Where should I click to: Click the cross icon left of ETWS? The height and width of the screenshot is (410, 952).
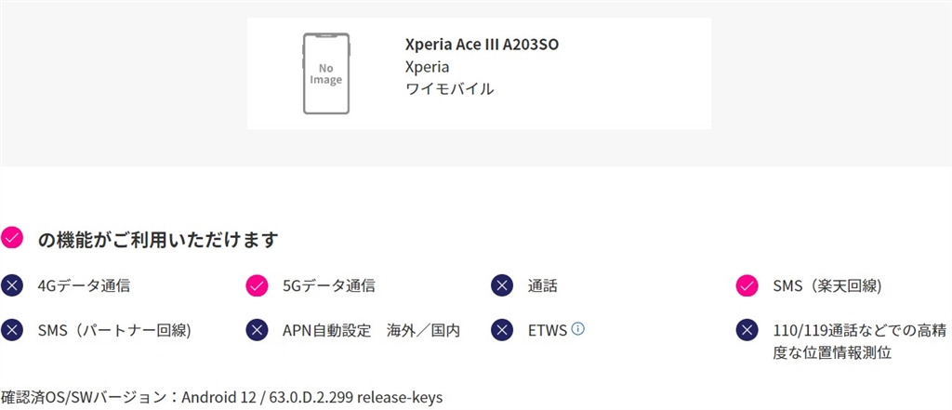502,330
